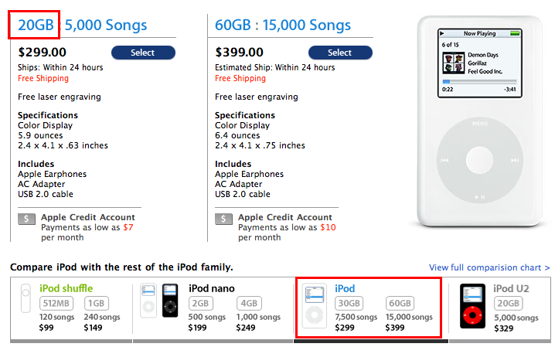
Task: Click the dollar icon beside 60GB Apple Credit Account
Action: [223, 219]
